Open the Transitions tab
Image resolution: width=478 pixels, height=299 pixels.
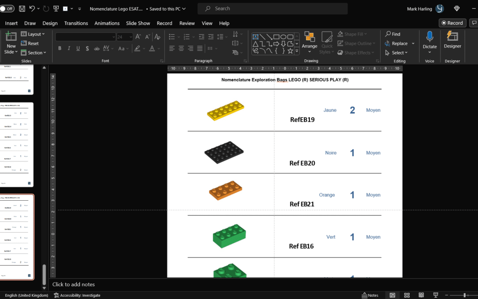[x=76, y=23]
